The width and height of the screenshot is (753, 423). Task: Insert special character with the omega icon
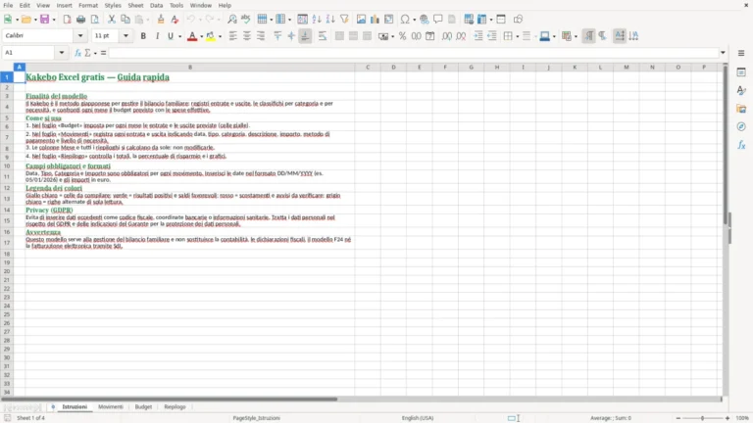point(405,20)
